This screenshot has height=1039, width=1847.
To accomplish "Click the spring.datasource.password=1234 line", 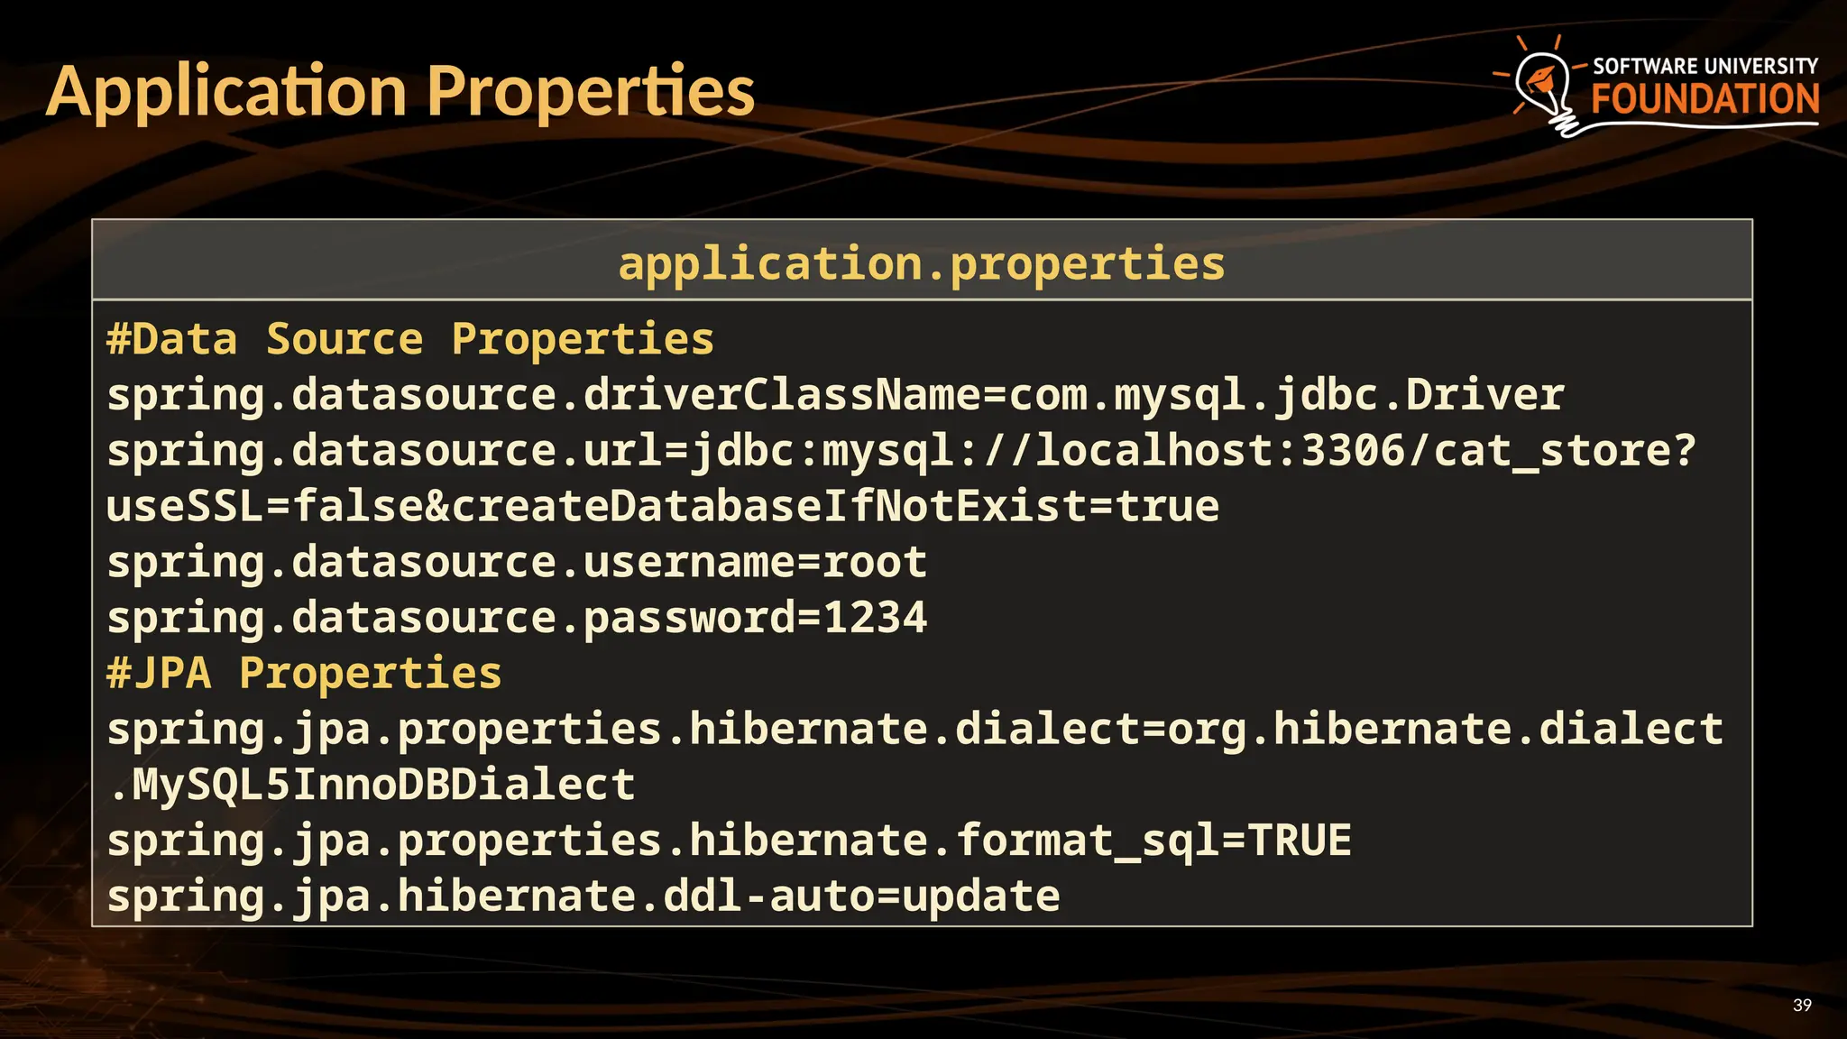I will [517, 618].
